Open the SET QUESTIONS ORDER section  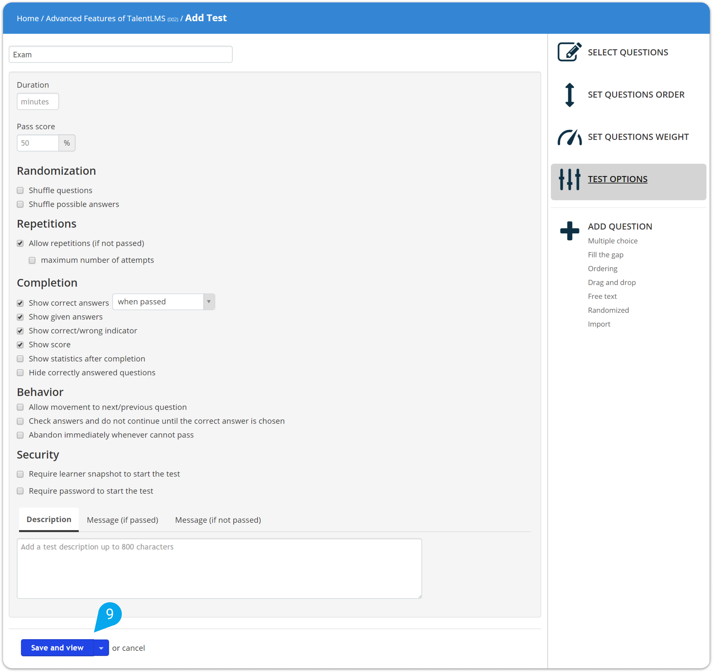(x=636, y=95)
